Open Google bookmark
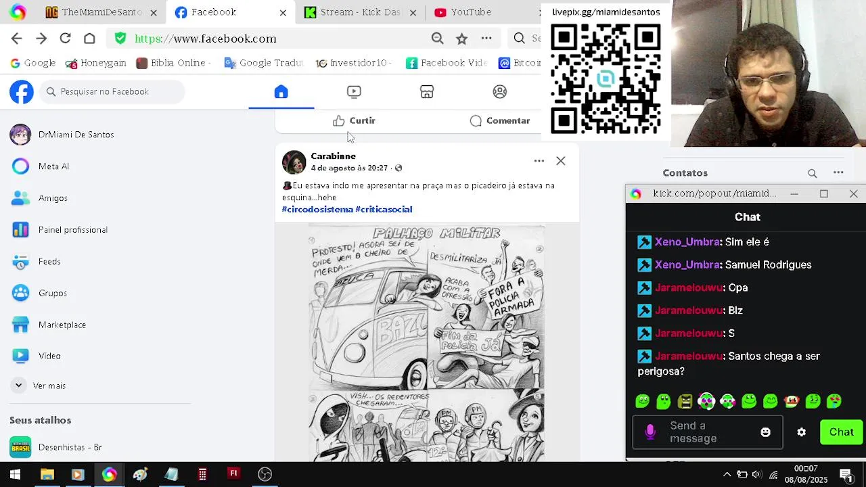This screenshot has width=866, height=487. [x=32, y=63]
